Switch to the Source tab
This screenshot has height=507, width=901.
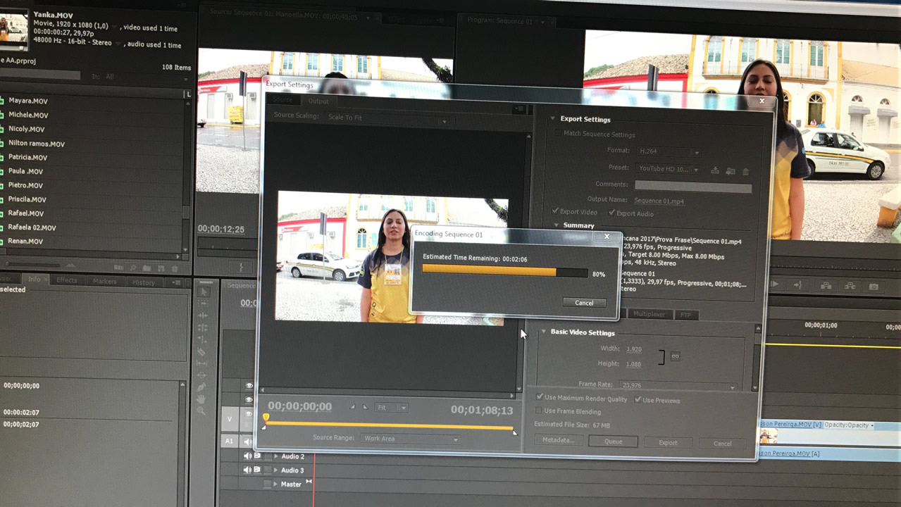pos(283,100)
